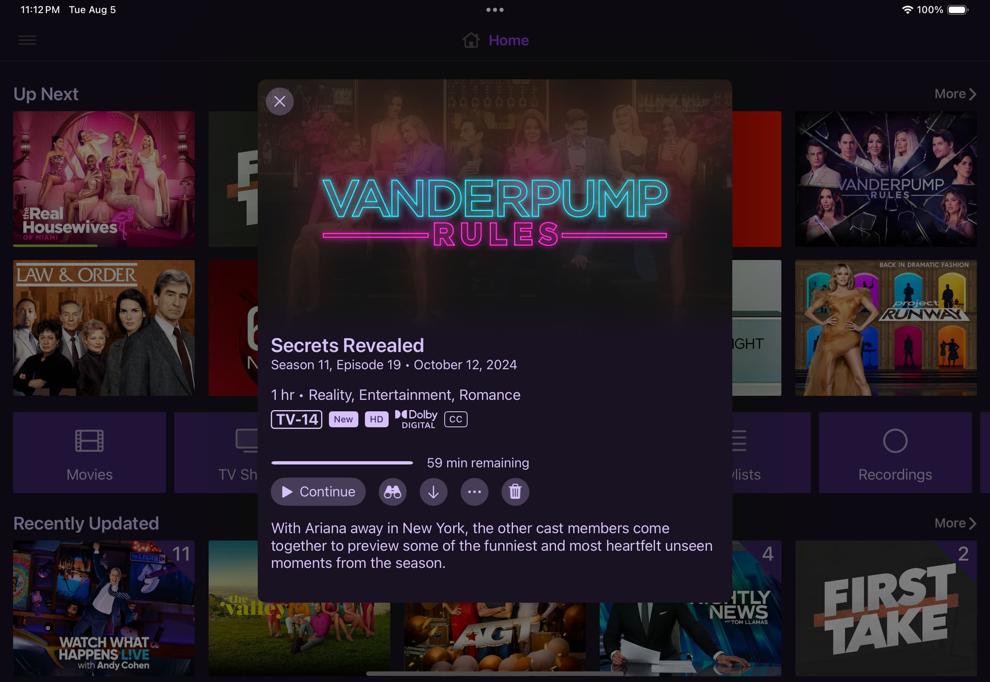Tap the three-dot multitasking indicator
990x682 pixels.
coord(495,10)
